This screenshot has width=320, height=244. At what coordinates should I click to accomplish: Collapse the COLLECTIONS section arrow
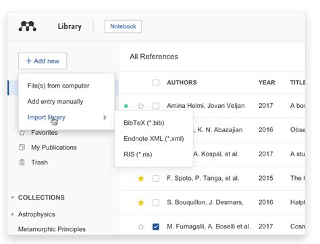point(13,197)
